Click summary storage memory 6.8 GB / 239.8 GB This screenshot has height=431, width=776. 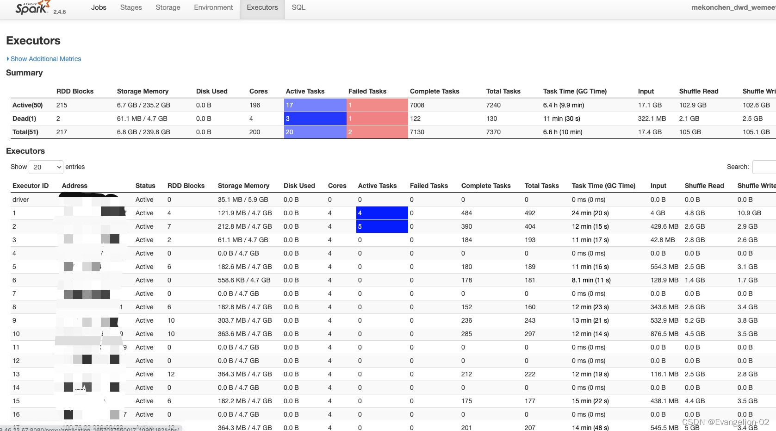coord(143,132)
